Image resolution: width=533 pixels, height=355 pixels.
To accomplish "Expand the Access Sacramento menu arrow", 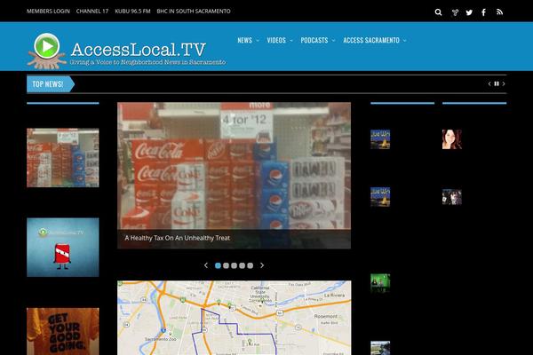I will click(x=404, y=41).
